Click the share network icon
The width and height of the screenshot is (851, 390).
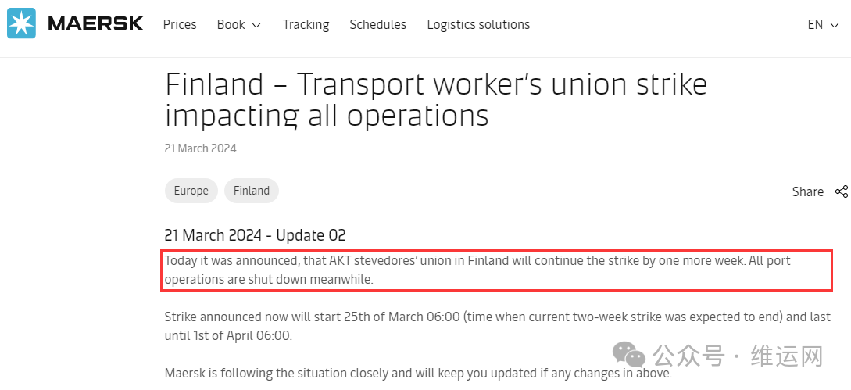(841, 191)
